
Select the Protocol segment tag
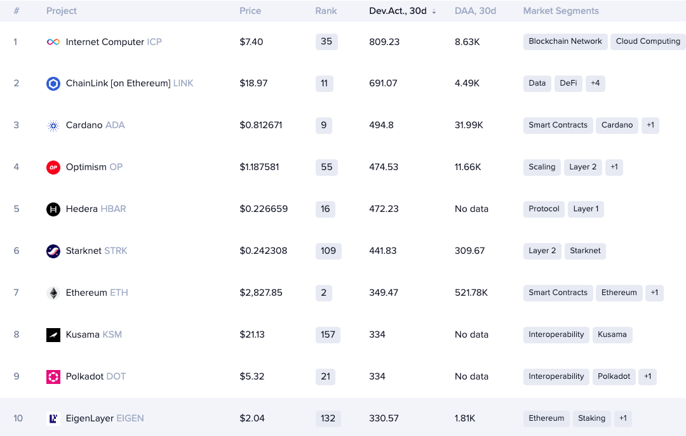pos(544,209)
